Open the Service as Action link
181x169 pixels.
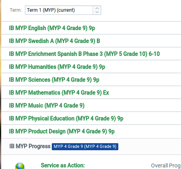click(63, 165)
